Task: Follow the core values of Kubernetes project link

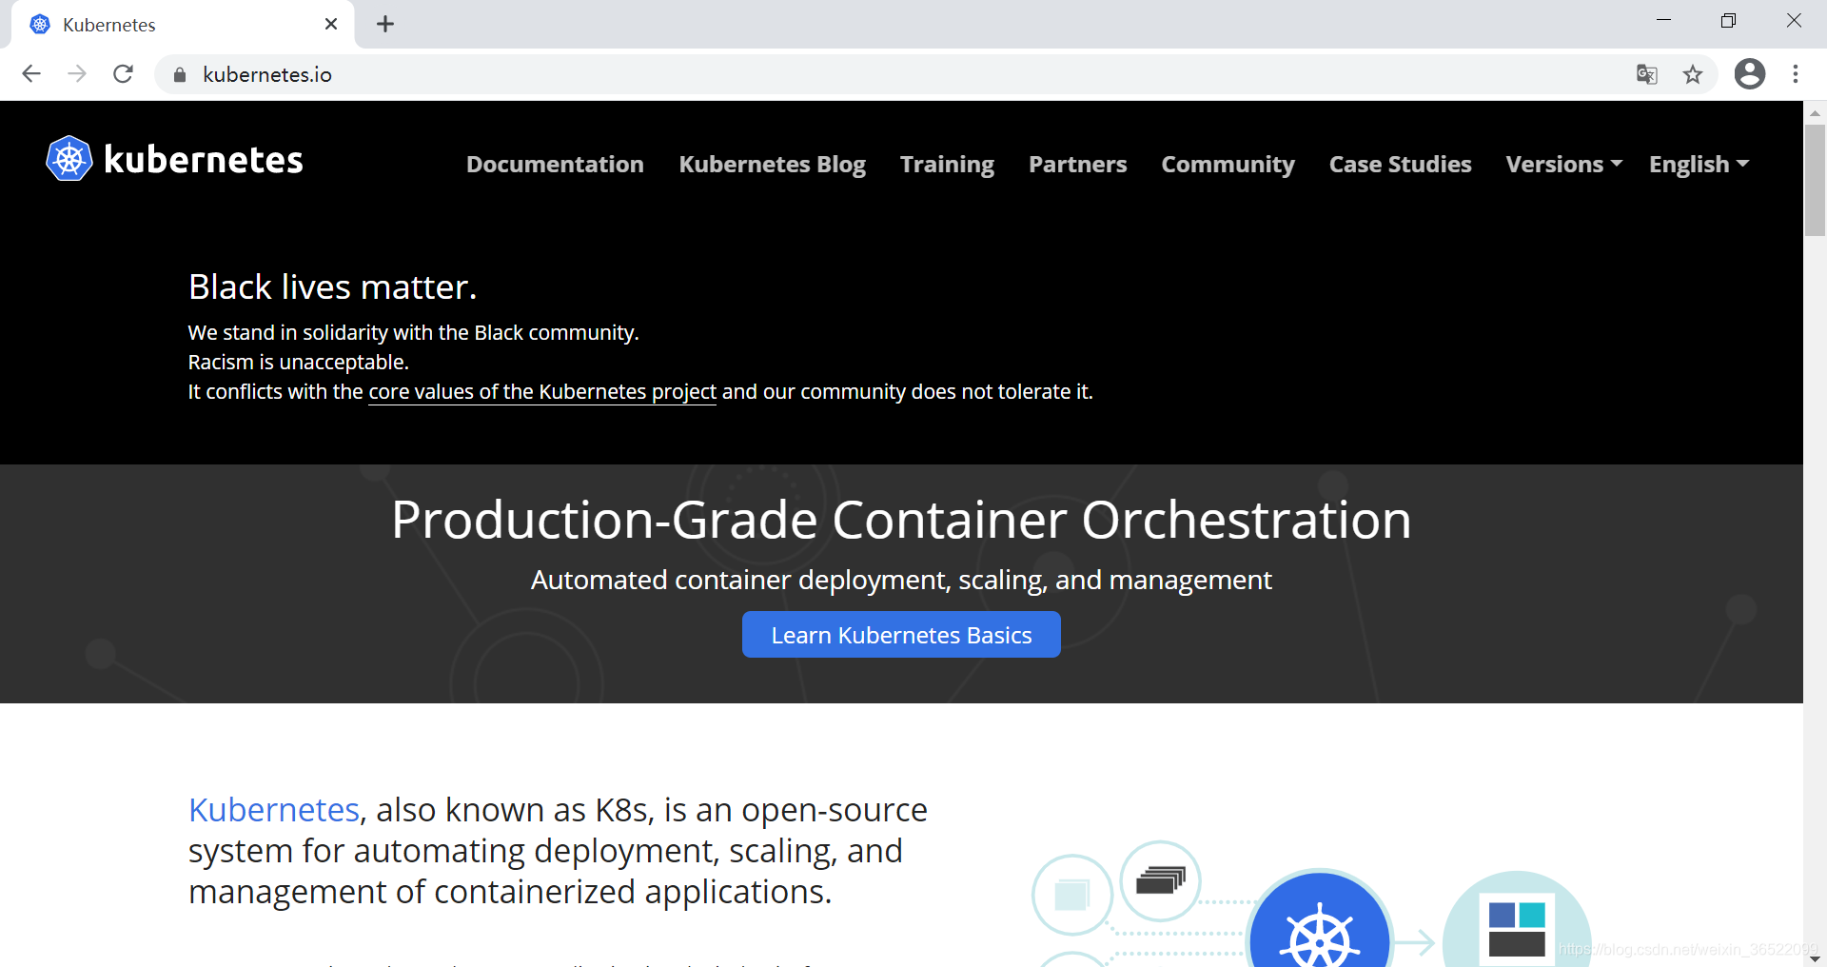Action: (542, 392)
